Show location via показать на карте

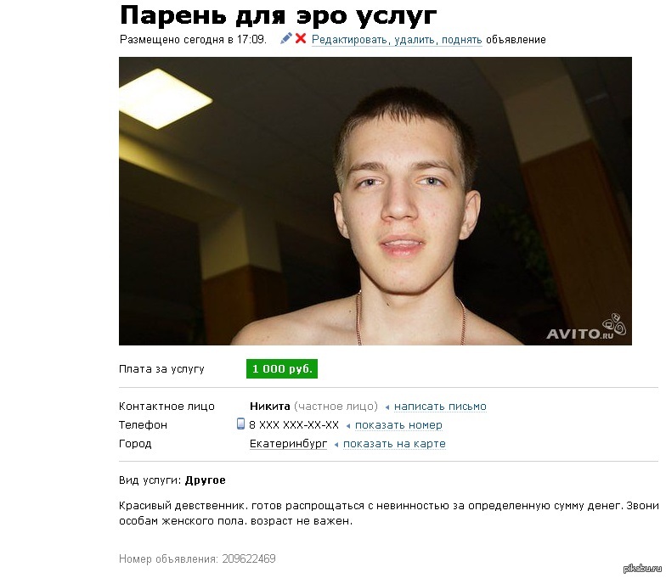click(x=394, y=443)
